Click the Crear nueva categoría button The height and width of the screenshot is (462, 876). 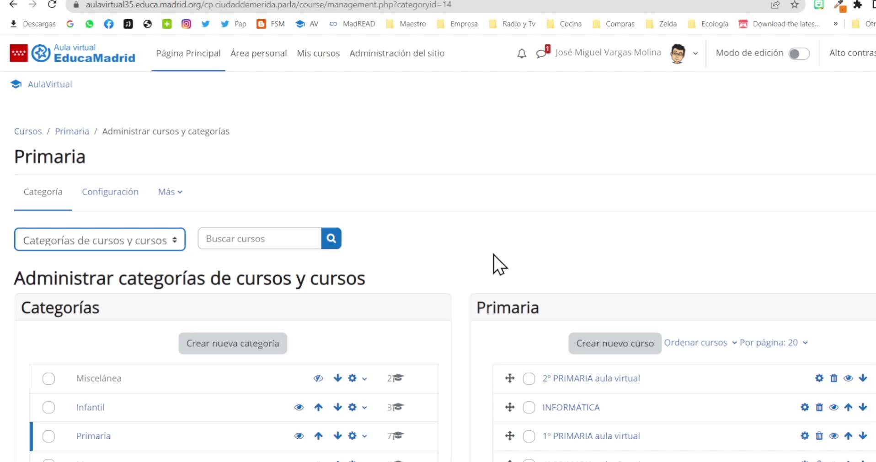(233, 344)
